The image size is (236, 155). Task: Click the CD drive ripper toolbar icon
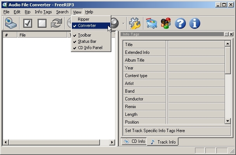click(11, 23)
